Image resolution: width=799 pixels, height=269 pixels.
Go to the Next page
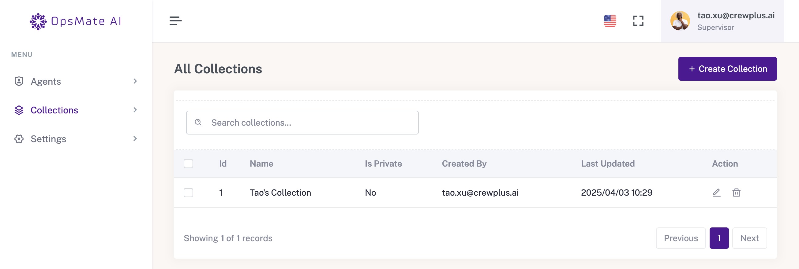tap(749, 238)
